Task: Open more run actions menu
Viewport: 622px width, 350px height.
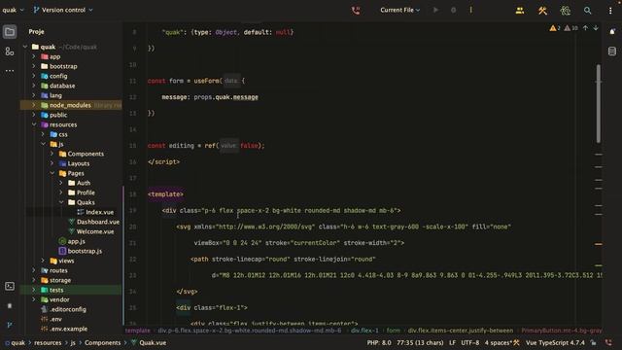Action: coord(470,10)
